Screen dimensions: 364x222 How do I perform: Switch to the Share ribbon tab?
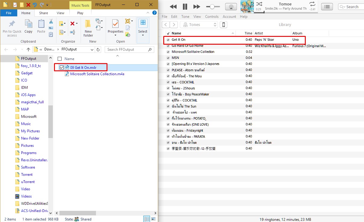[43, 13]
